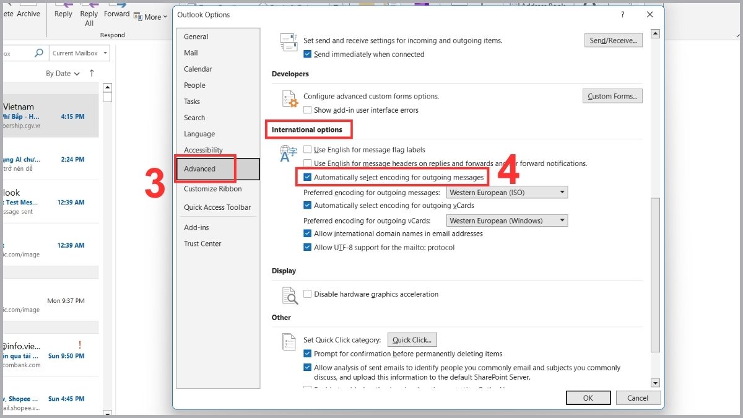Enable Disable hardware graphics acceleration
The image size is (743, 418).
pos(308,294)
